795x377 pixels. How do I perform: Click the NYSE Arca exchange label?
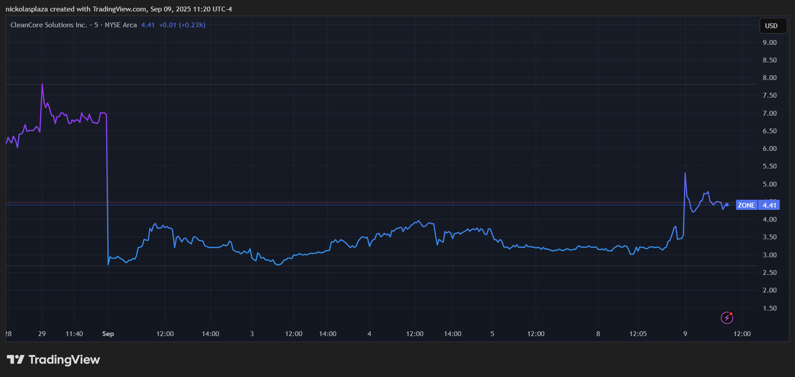[121, 25]
